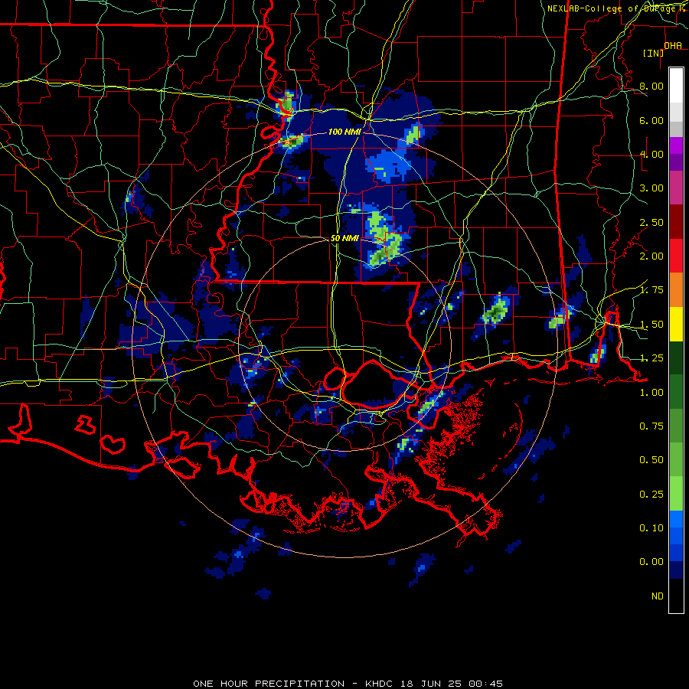This screenshot has height=689, width=689.
Task: Click the 1.00 legend value
Action: pyautogui.click(x=651, y=393)
